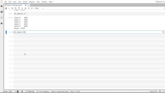The height and width of the screenshot is (93, 165).
Task: Paste cells from clipboard icon
Action: click(19, 8)
